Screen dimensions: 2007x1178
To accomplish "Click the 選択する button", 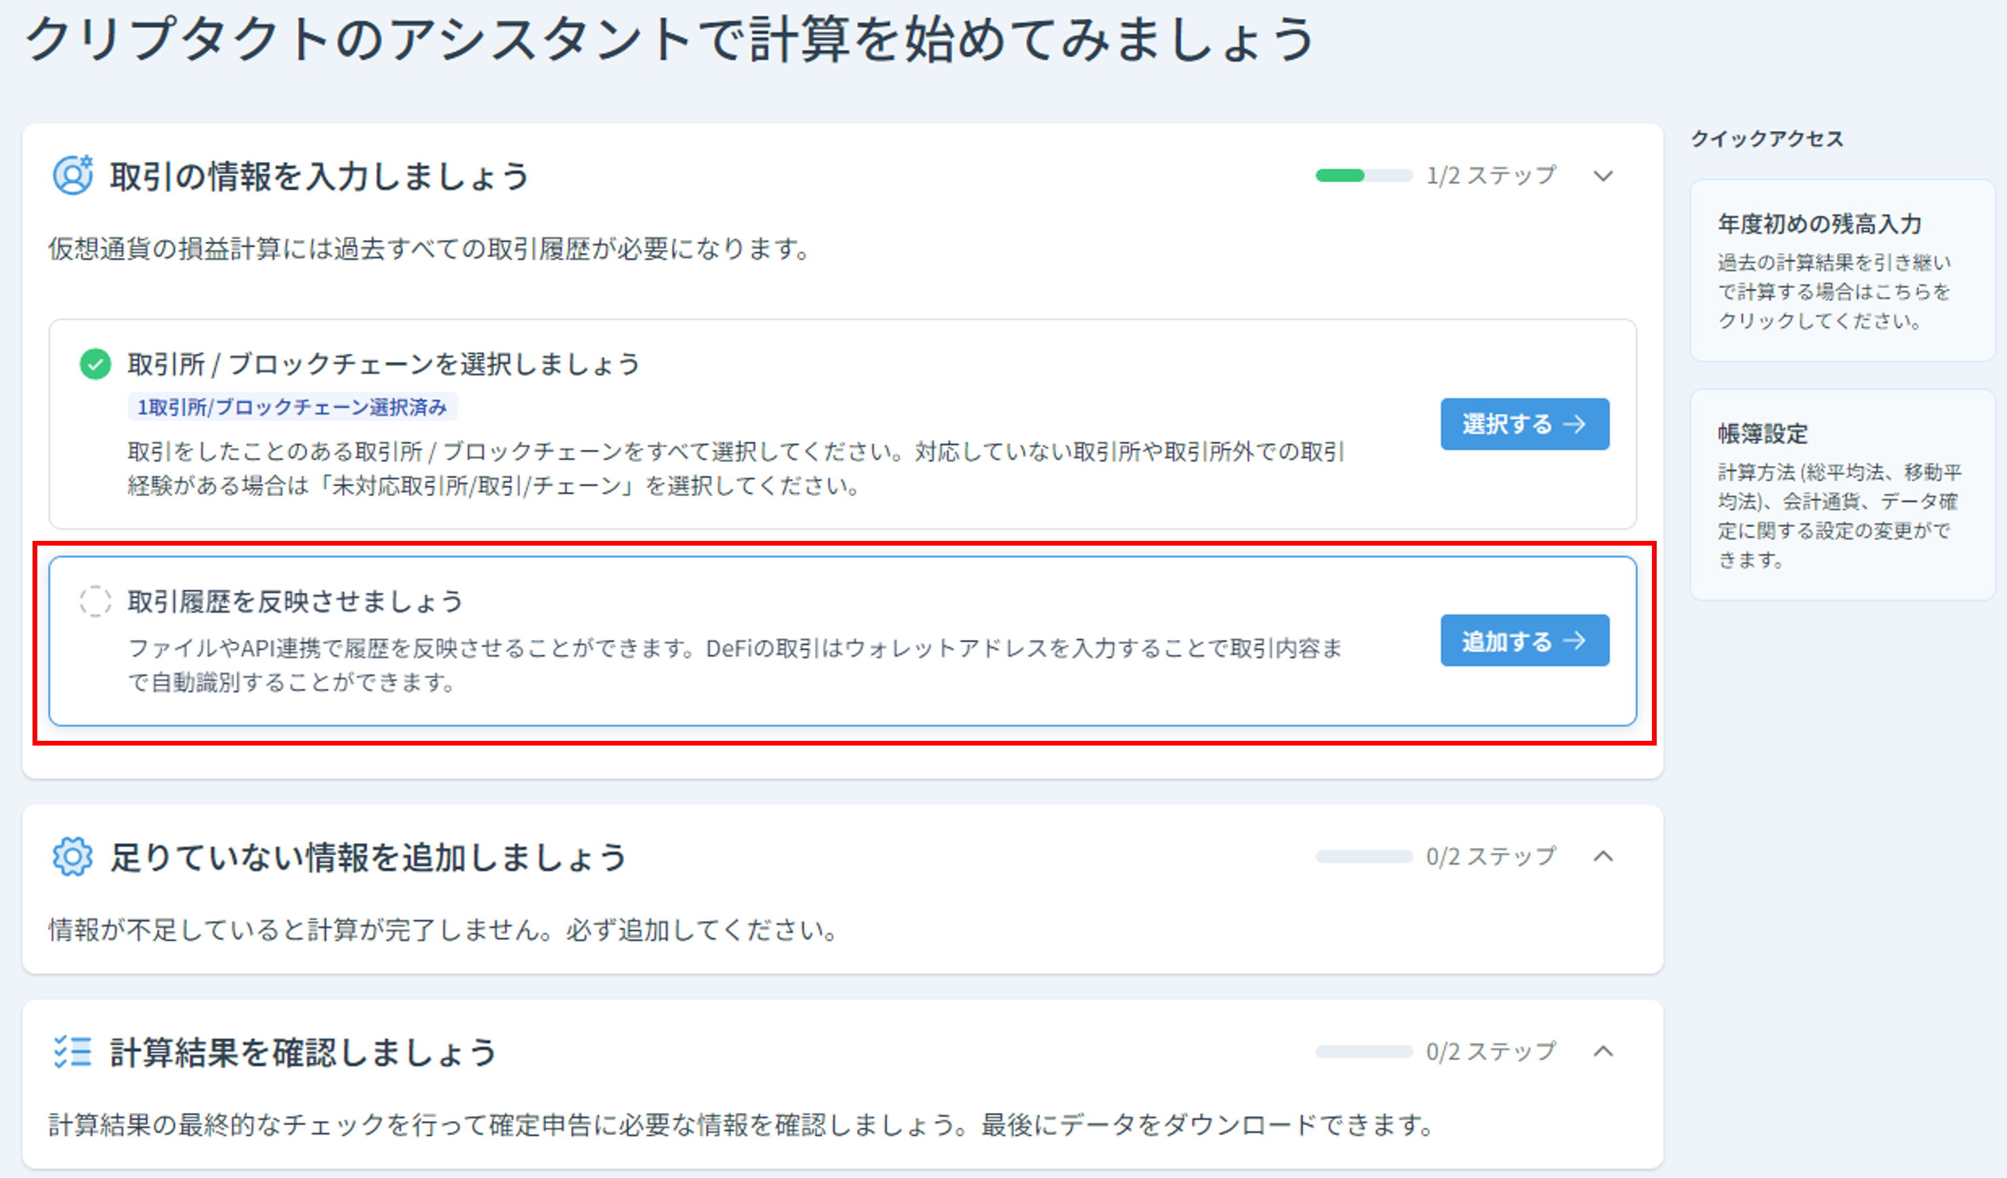I will point(1525,424).
